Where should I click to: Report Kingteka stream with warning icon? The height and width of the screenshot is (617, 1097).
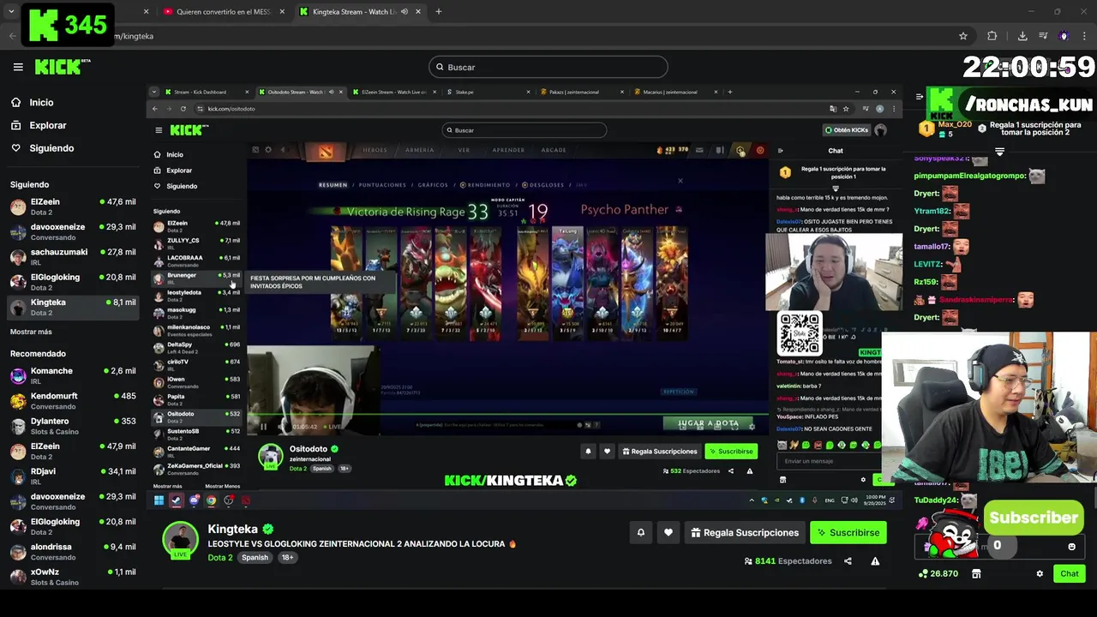875,561
